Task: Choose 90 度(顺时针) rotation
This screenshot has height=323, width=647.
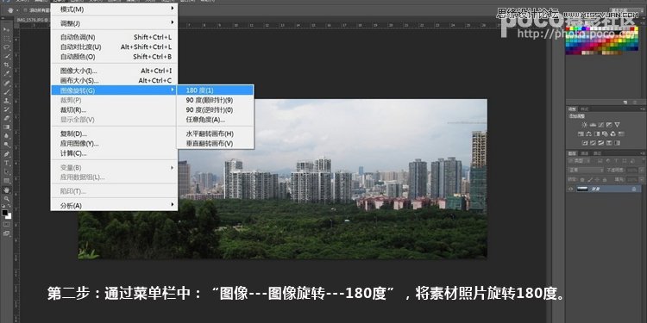Action: point(215,100)
